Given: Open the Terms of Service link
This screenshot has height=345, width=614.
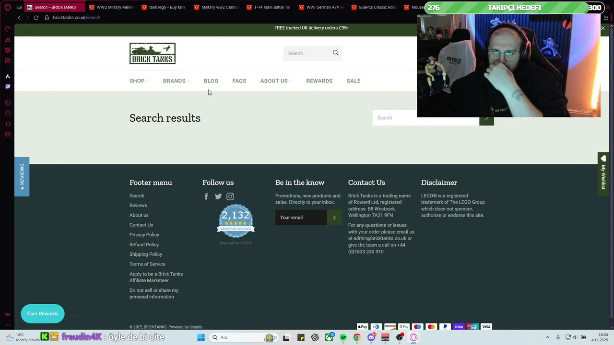Looking at the screenshot, I should point(147,264).
